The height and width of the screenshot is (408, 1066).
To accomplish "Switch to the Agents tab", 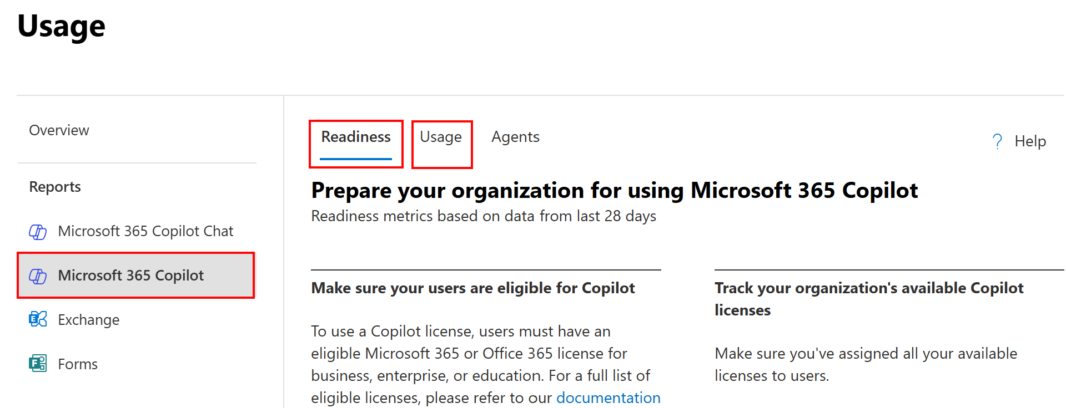I will coord(515,137).
